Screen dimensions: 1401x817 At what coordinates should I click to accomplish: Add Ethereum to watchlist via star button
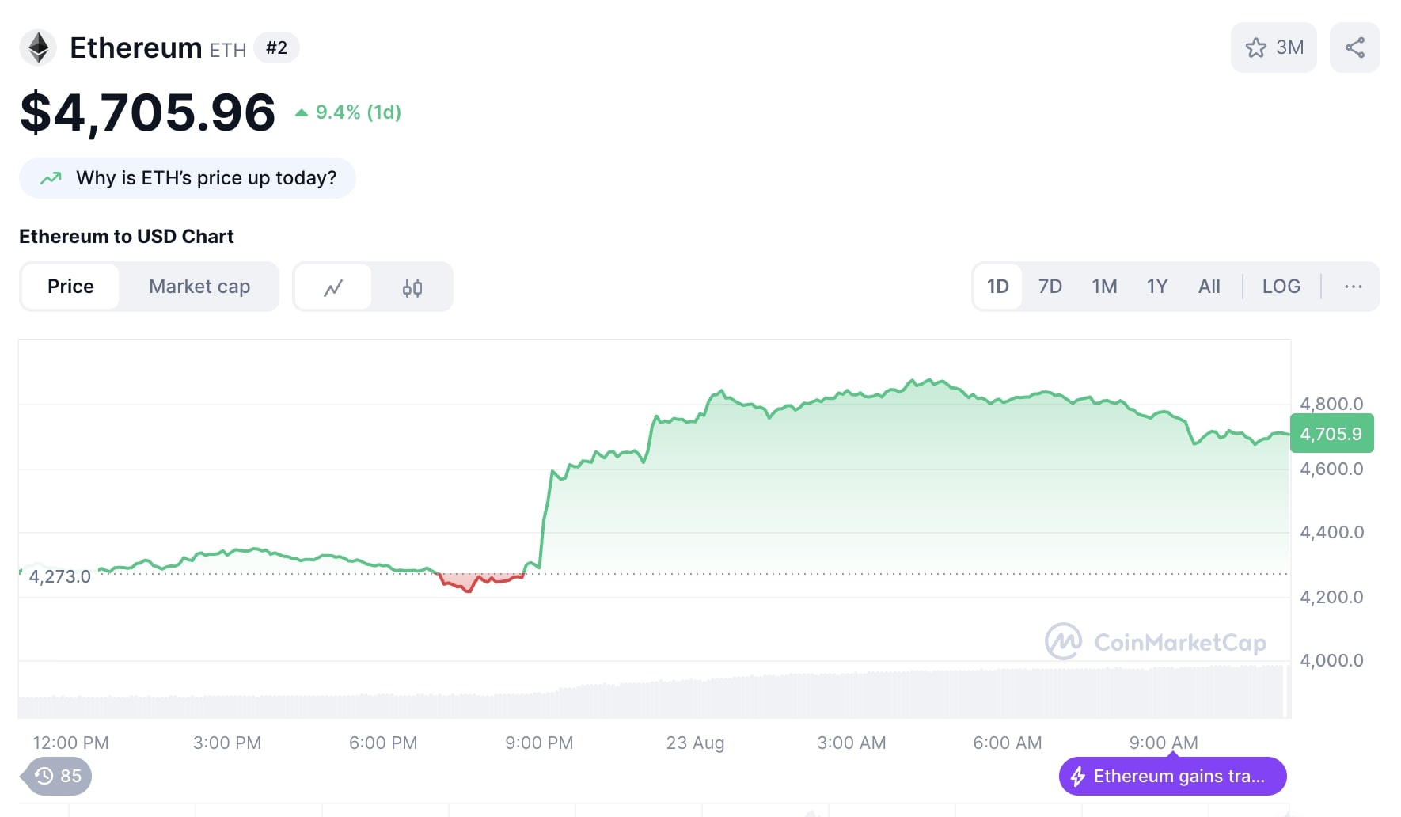coord(1274,47)
